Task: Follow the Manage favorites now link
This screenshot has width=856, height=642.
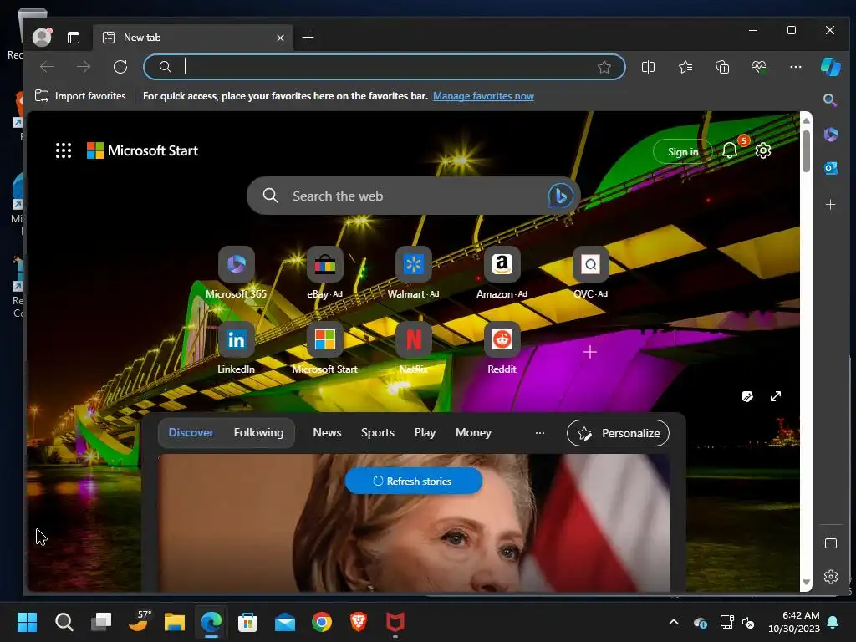Action: (x=483, y=96)
